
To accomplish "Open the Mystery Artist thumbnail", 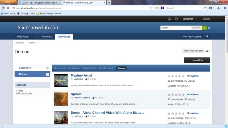I will coord(61,80).
